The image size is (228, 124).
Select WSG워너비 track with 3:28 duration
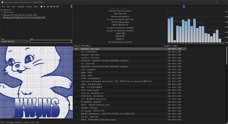click(x=130, y=67)
